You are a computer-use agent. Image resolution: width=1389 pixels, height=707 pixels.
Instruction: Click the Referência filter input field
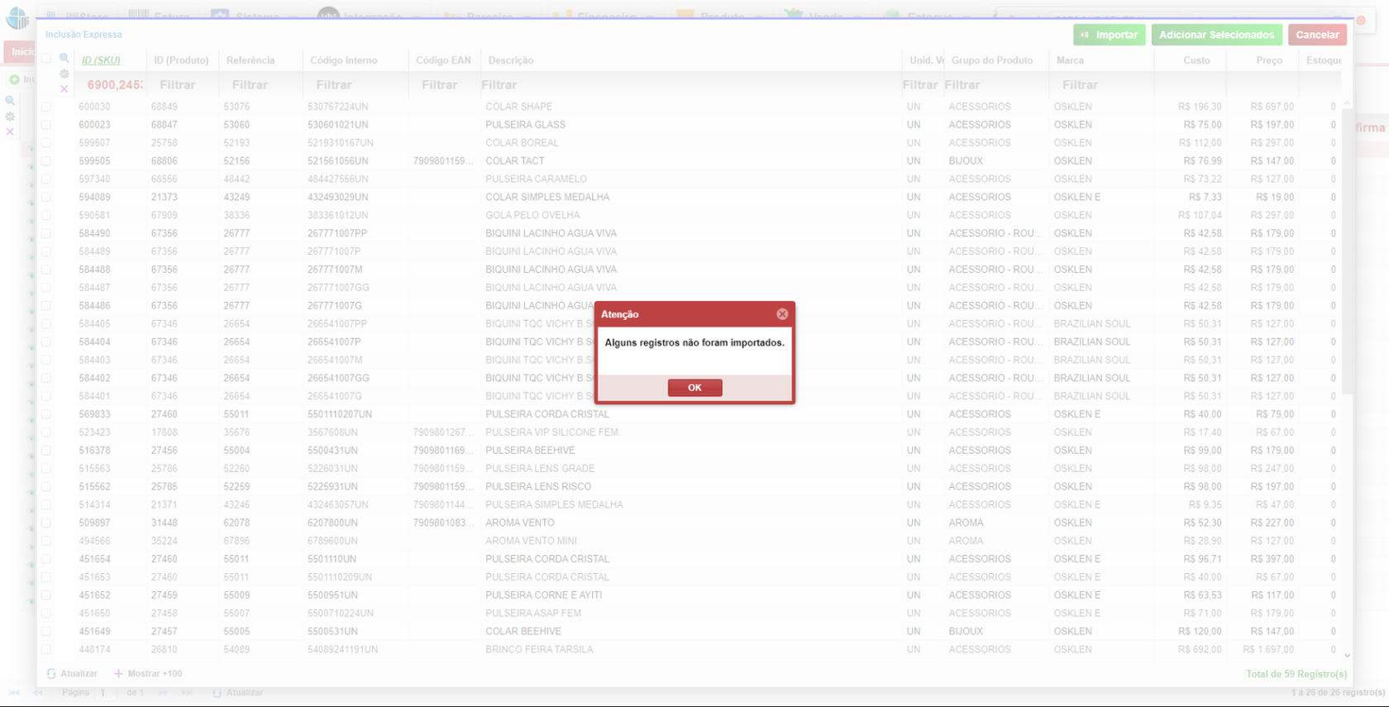250,85
